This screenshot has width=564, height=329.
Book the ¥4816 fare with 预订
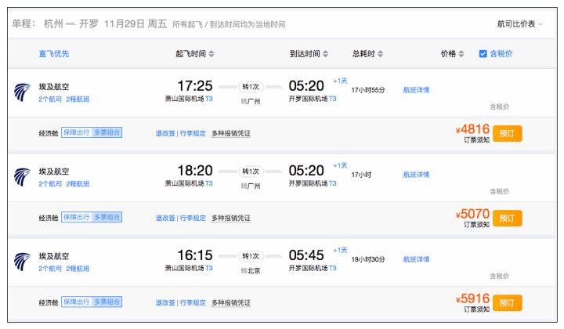pyautogui.click(x=507, y=133)
